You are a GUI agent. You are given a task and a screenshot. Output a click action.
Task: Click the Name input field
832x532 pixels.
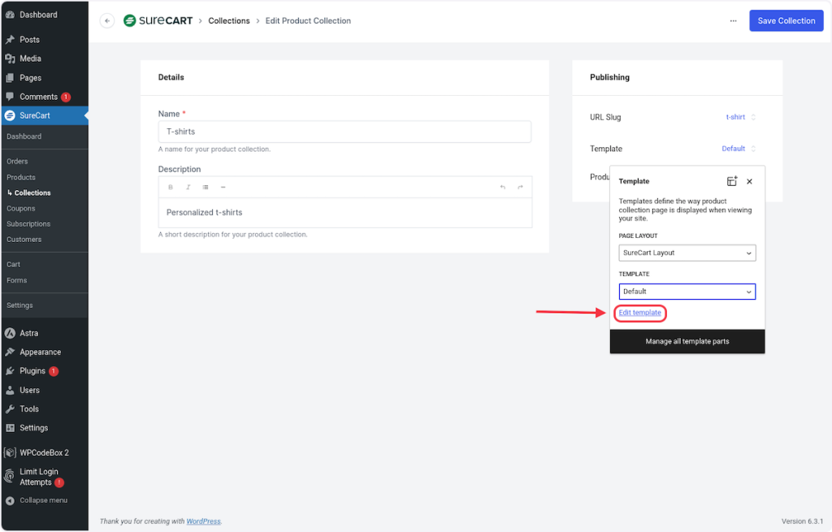(344, 132)
